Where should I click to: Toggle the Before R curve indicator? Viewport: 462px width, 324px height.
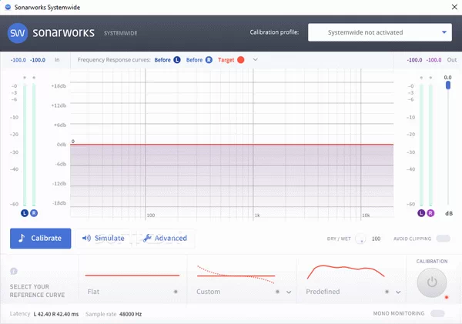coord(209,60)
